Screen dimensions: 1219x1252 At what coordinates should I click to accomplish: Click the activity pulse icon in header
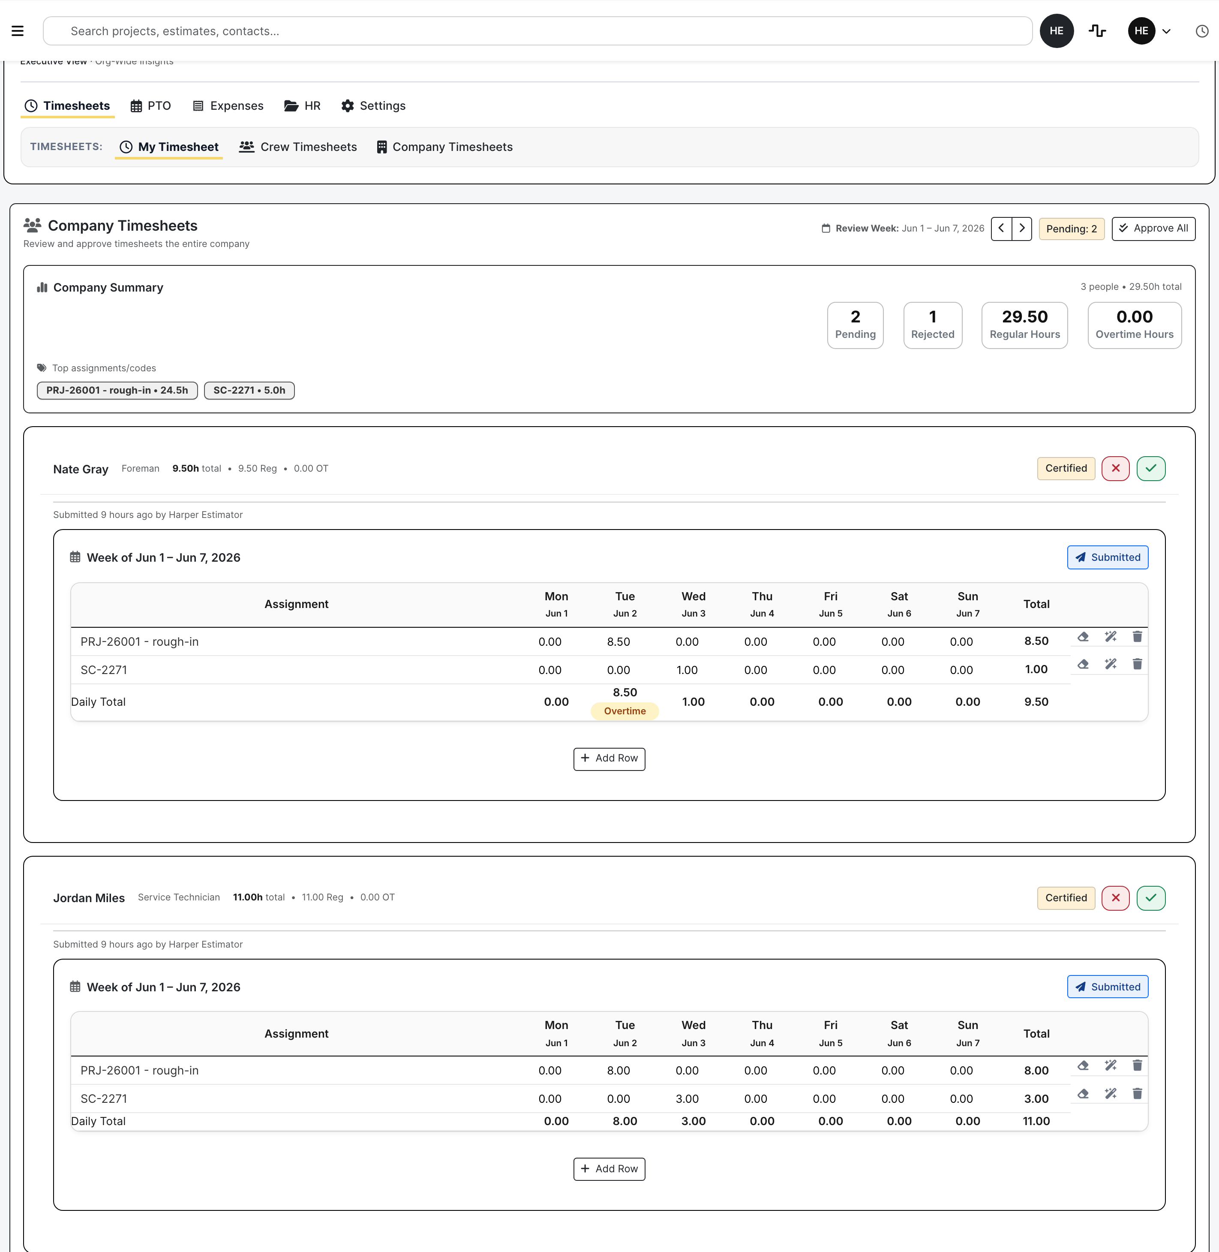(x=1097, y=31)
